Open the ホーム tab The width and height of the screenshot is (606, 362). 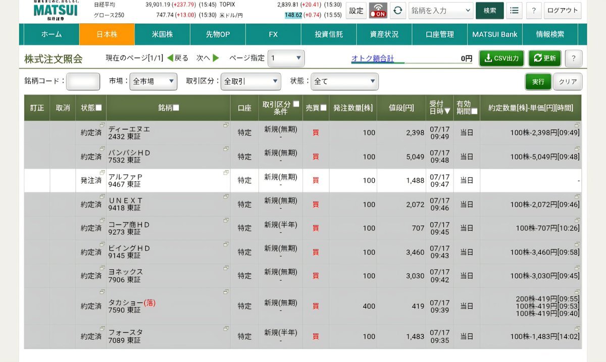[x=52, y=34]
